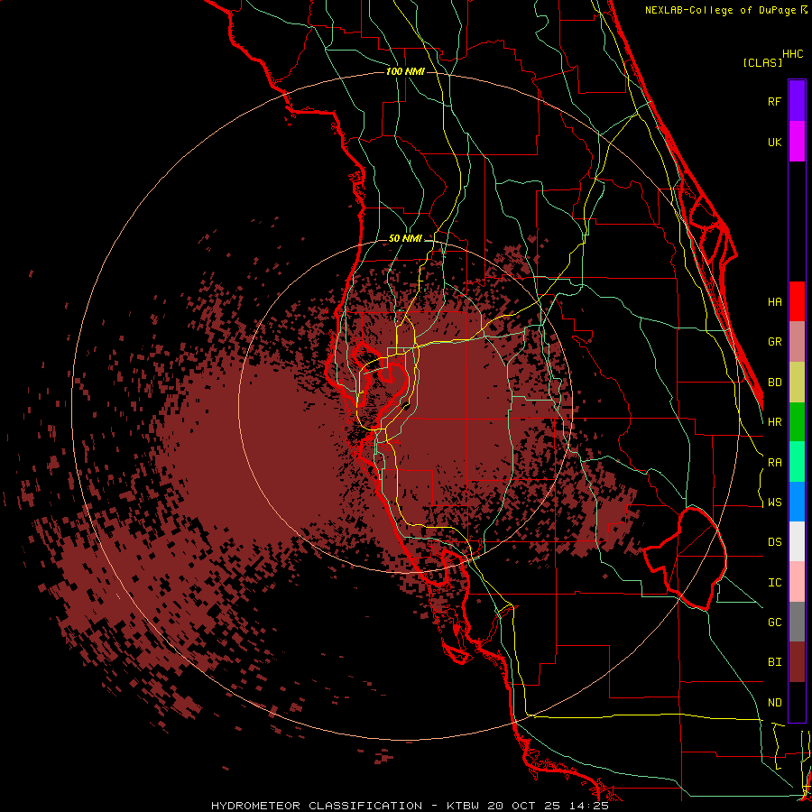The height and width of the screenshot is (812, 812).
Task: Click the "RF" legend label
Action: (774, 101)
